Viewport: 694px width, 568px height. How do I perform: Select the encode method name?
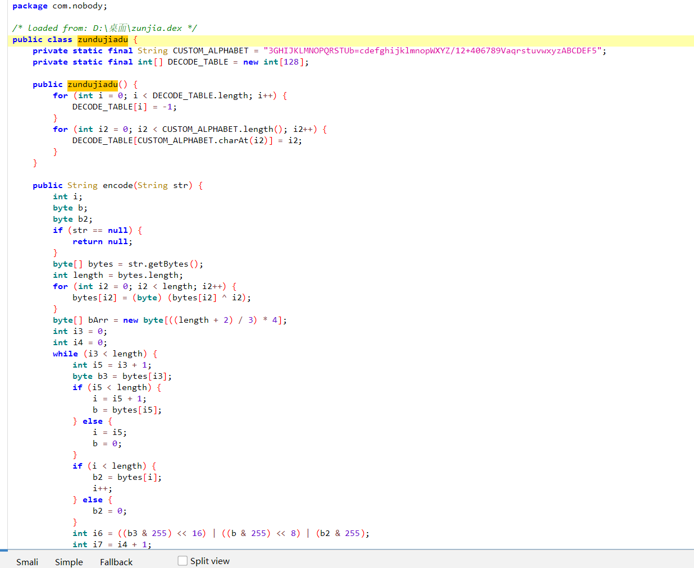[118, 185]
